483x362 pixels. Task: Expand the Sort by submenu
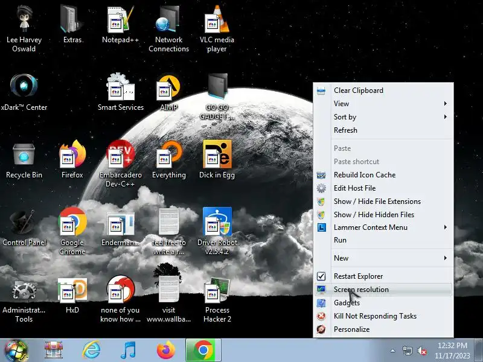pyautogui.click(x=383, y=117)
